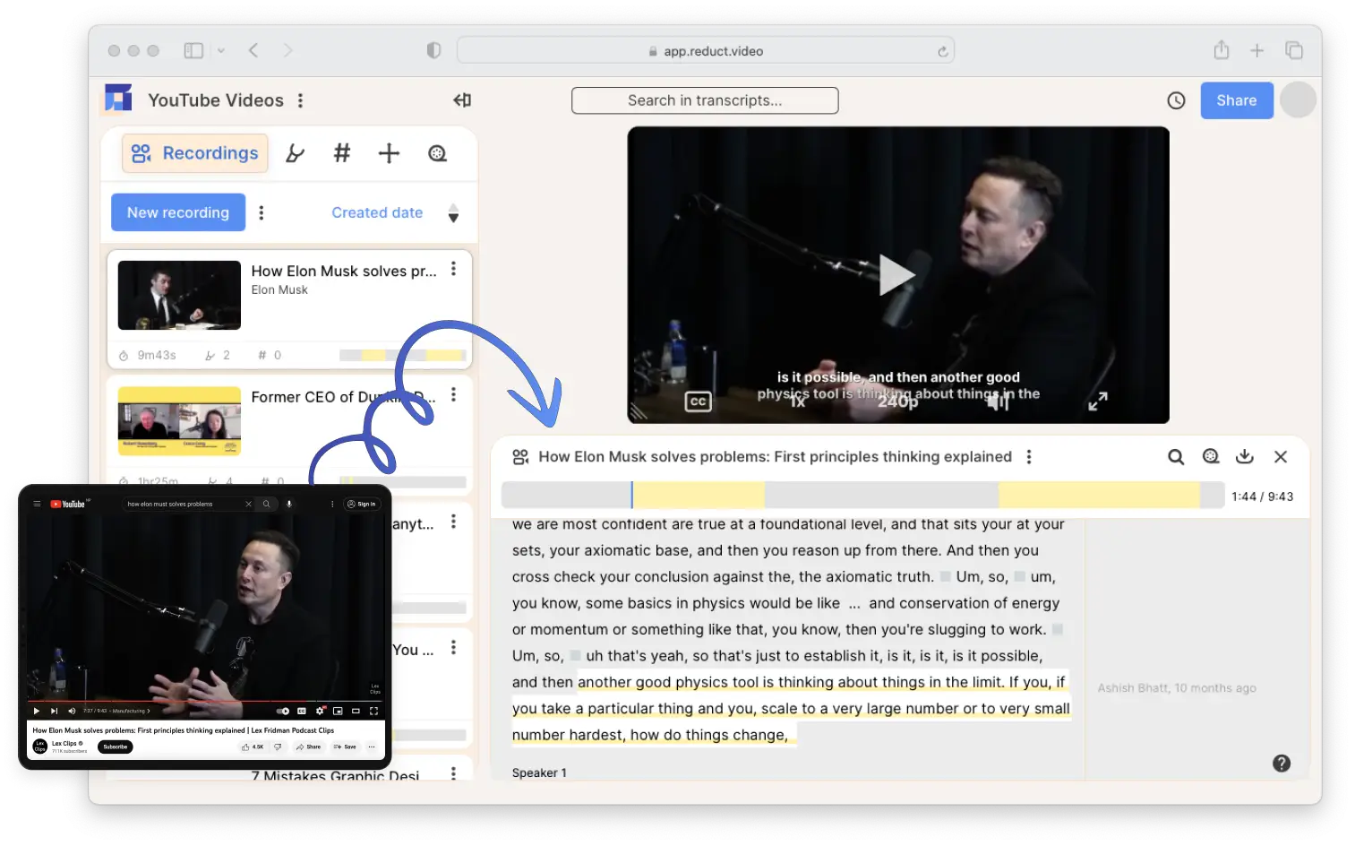Image resolution: width=1355 pixels, height=846 pixels.
Task: Click the YouTube logo
Action: tap(68, 504)
